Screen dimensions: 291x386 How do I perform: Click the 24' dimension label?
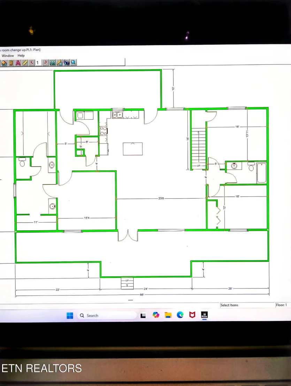tap(146, 289)
